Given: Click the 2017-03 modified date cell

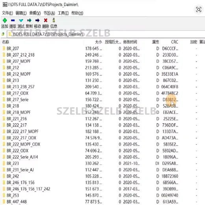Looking at the screenshot, I should [x=131, y=189].
